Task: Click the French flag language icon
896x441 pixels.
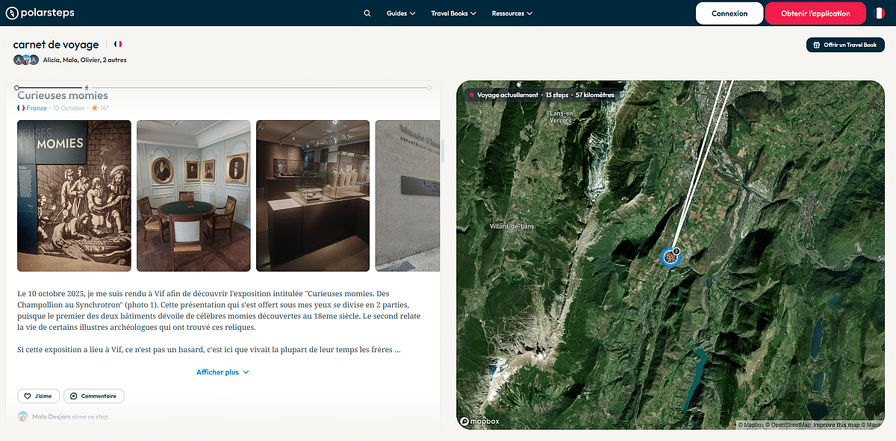Action: point(880,13)
